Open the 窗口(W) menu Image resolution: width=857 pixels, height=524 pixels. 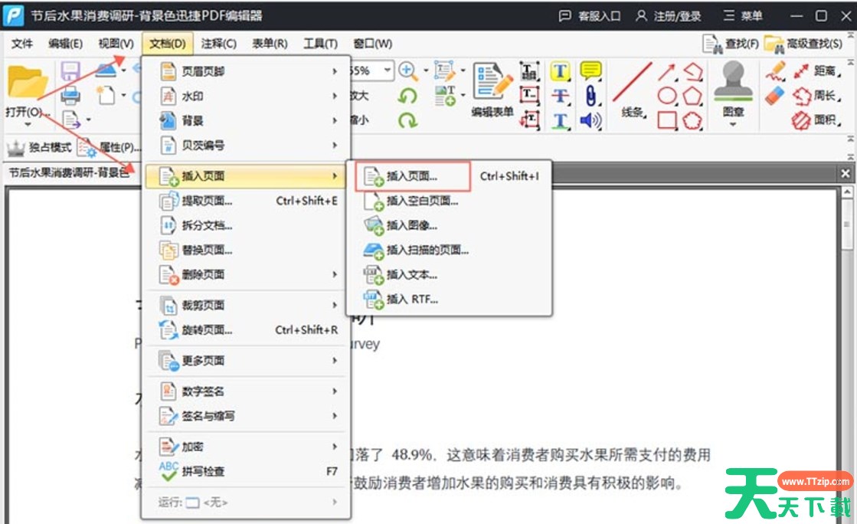[x=373, y=43]
